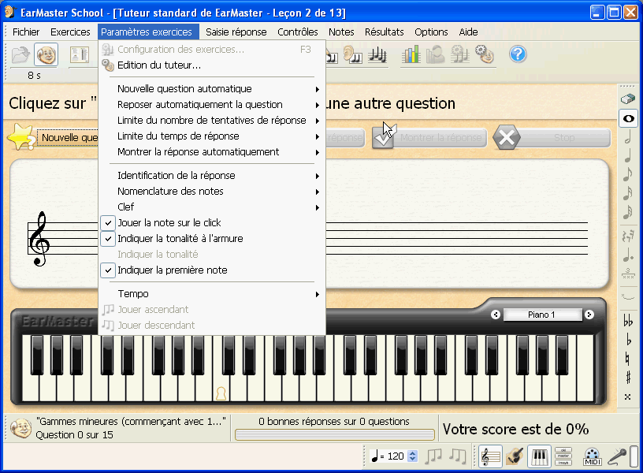Select the dotted note in note palette
The width and height of the screenshot is (643, 473).
coord(628,255)
